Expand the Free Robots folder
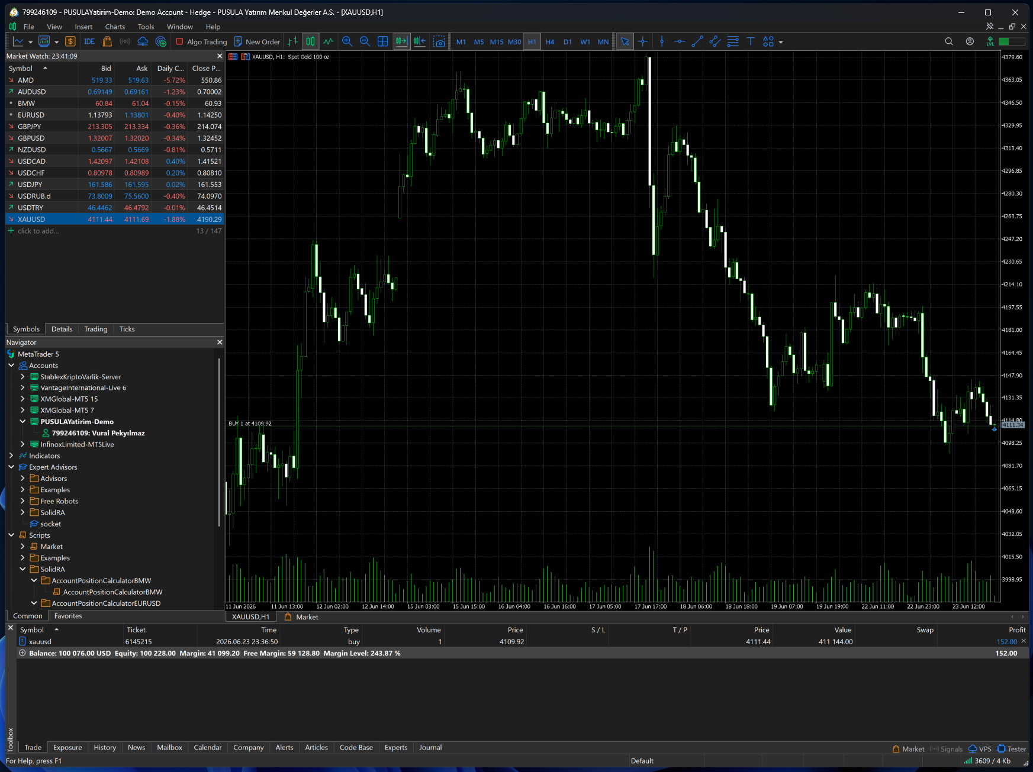 (22, 501)
